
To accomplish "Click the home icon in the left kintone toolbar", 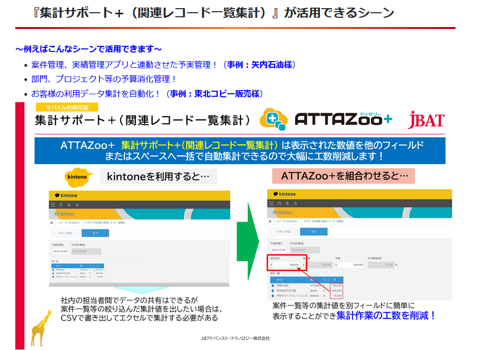I will [x=61, y=205].
